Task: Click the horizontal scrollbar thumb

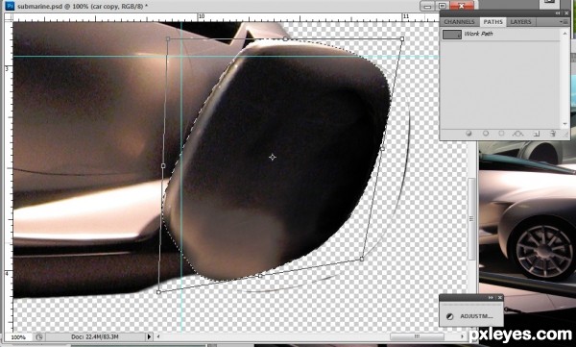Action: point(417,336)
